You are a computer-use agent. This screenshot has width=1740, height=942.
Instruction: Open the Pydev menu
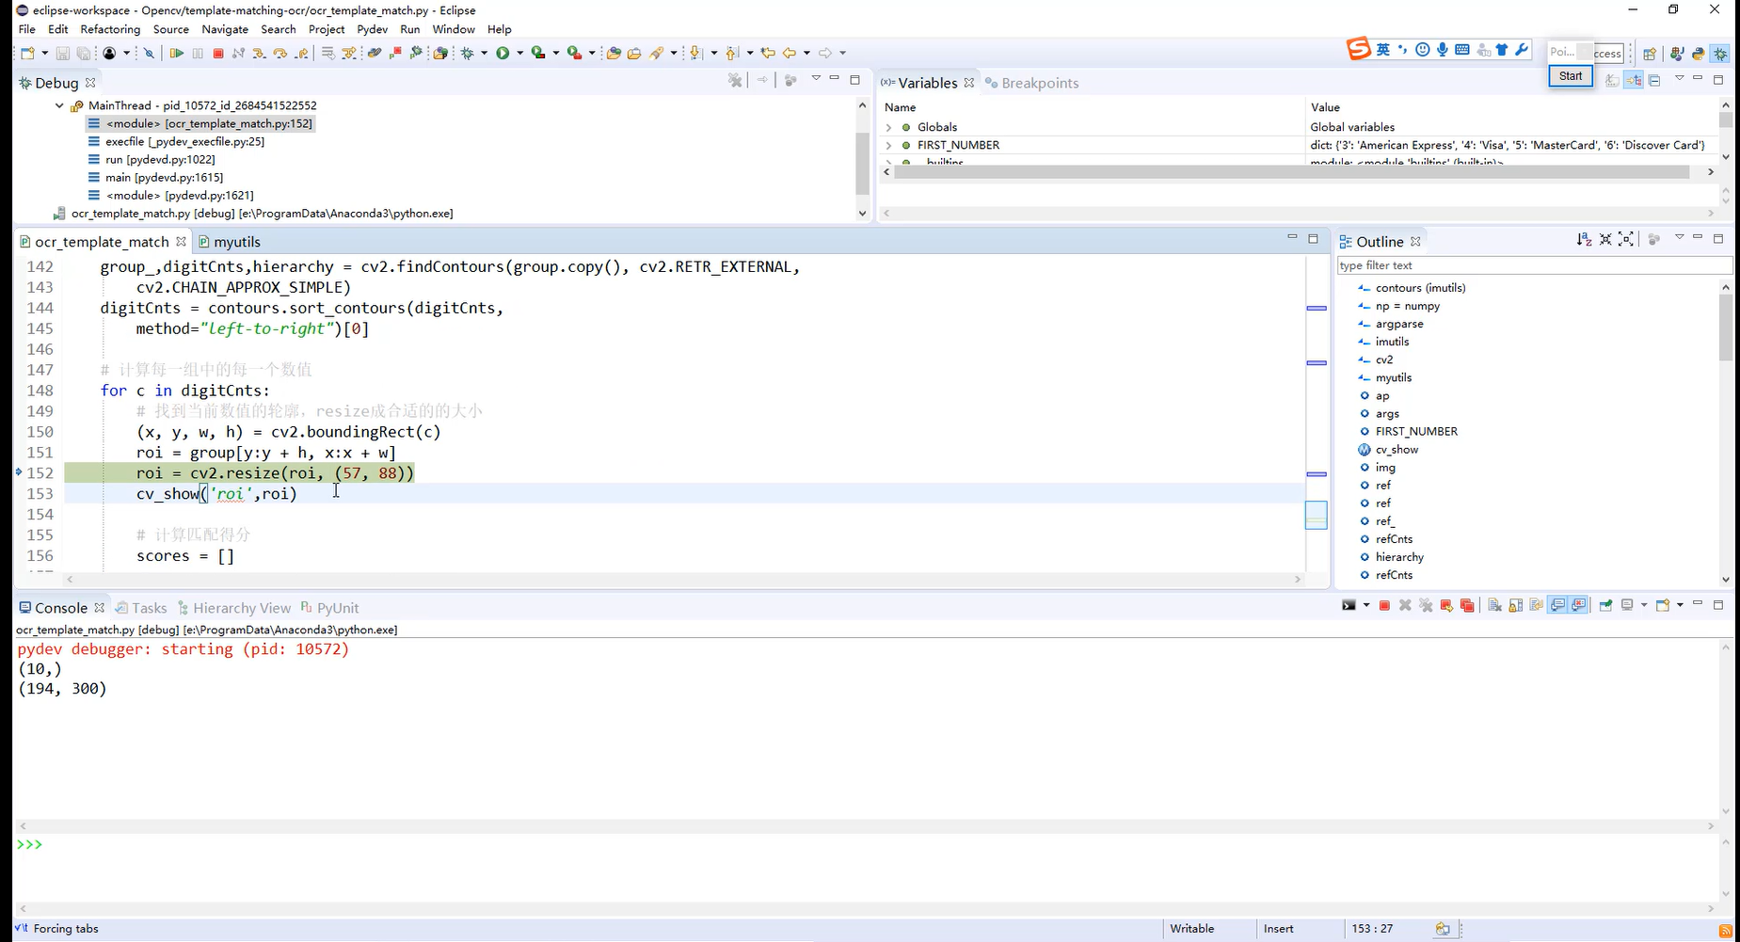[x=373, y=29]
